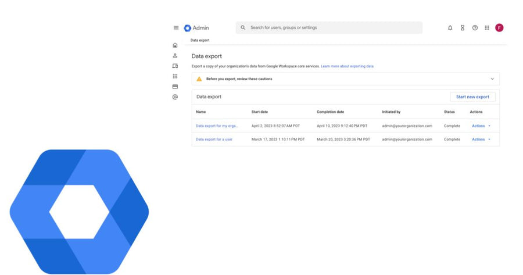This screenshot has height=275, width=523.
Task: Click 'Before you export, review these cautions' text
Action: [x=239, y=78]
